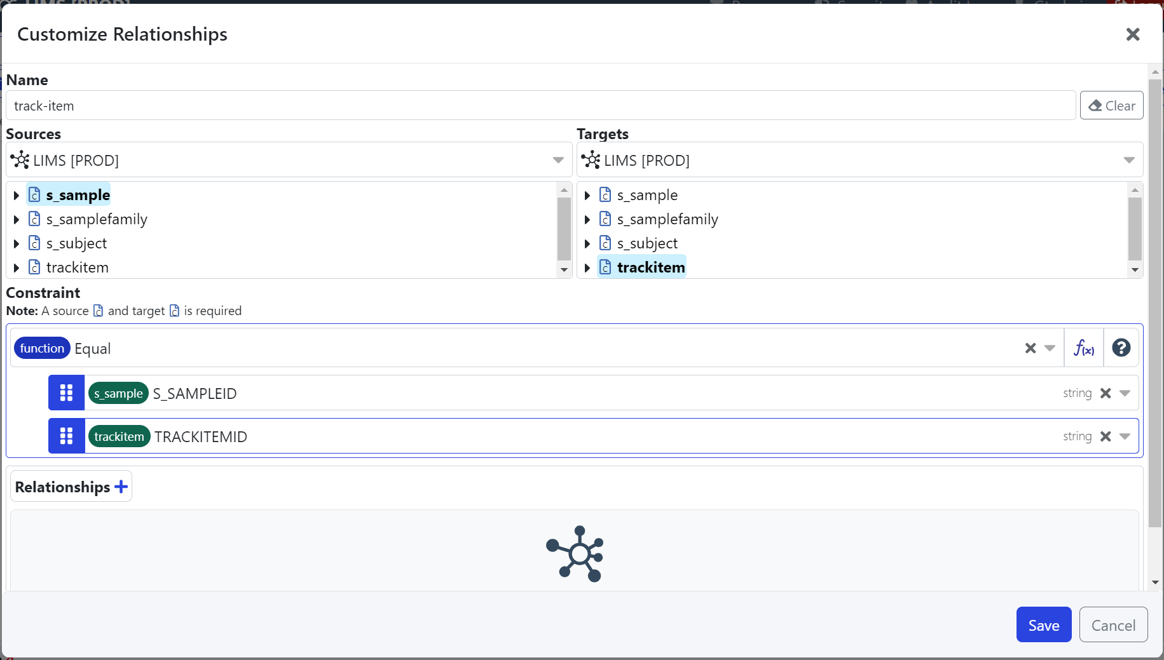Select s_samplefamily in the Targets tree
Viewport: 1164px width, 660px height.
tap(668, 219)
